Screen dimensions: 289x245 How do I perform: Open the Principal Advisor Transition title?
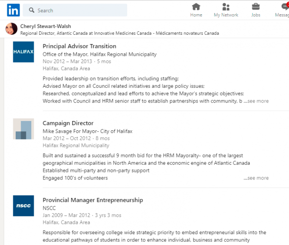pos(79,46)
